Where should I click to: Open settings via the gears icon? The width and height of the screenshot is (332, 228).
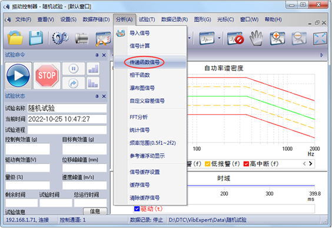pyautogui.click(x=60, y=38)
